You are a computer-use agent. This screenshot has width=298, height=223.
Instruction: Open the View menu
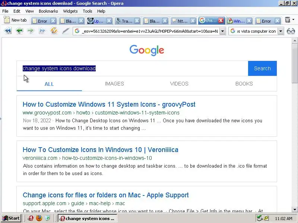click(29, 11)
